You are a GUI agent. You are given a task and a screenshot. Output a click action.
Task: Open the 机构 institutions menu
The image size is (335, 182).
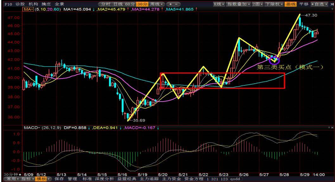tap(33, 4)
